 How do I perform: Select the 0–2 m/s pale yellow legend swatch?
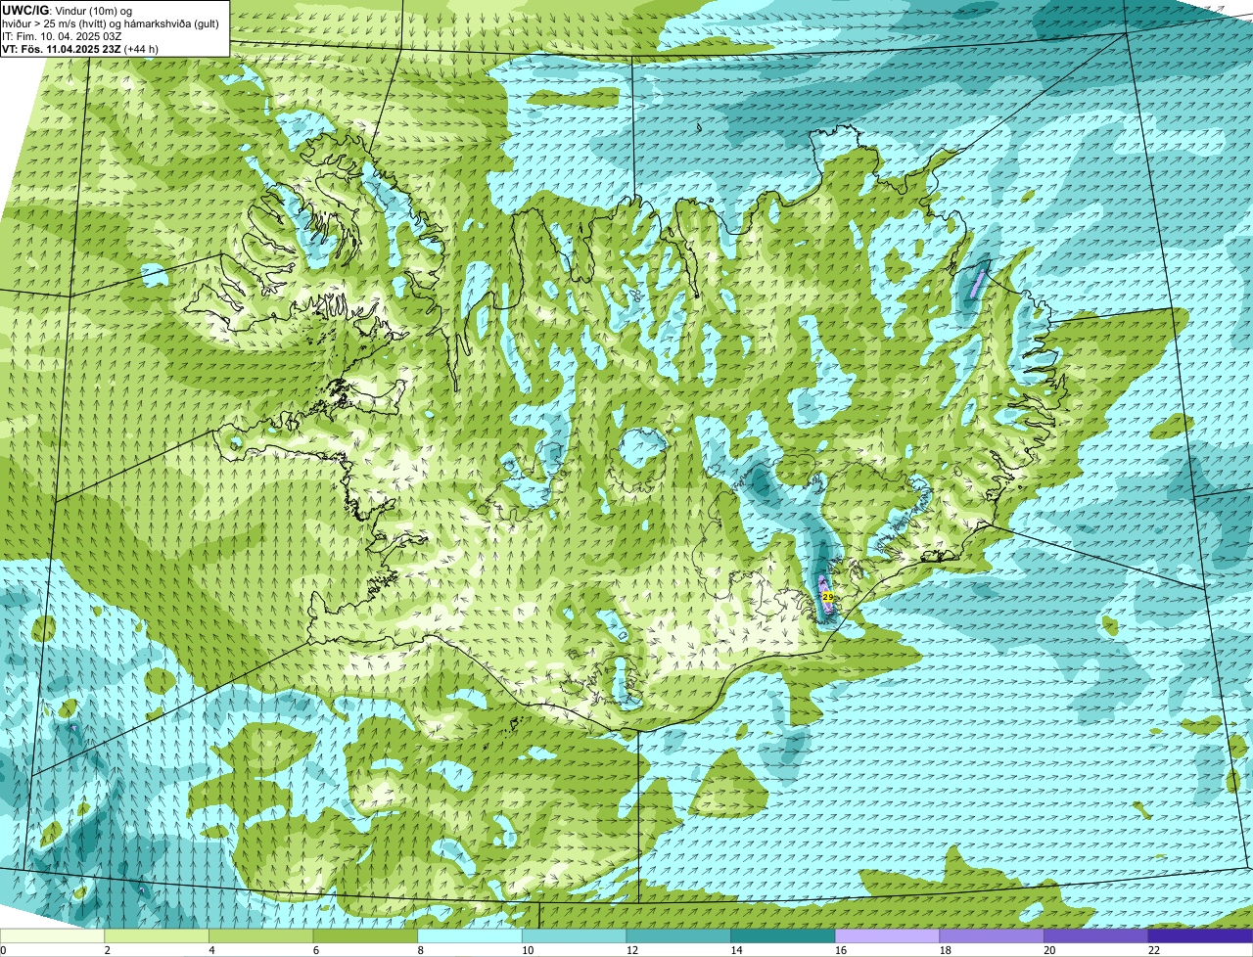[x=52, y=935]
